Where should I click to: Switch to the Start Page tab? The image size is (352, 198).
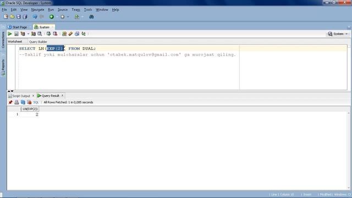20,27
